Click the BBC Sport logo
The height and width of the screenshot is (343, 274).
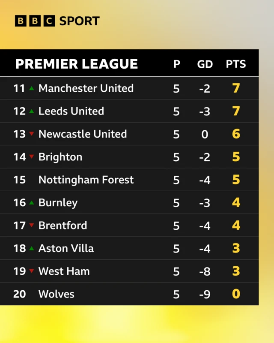(57, 21)
